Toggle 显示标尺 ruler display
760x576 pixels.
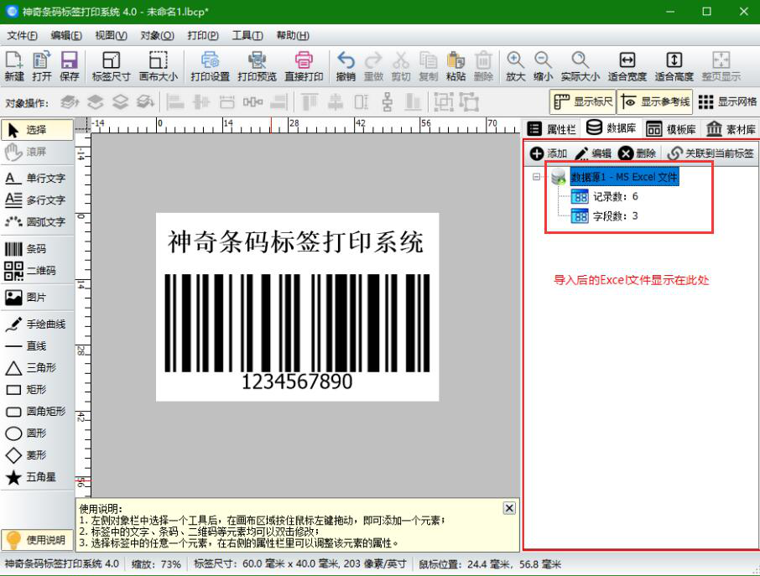pos(582,101)
